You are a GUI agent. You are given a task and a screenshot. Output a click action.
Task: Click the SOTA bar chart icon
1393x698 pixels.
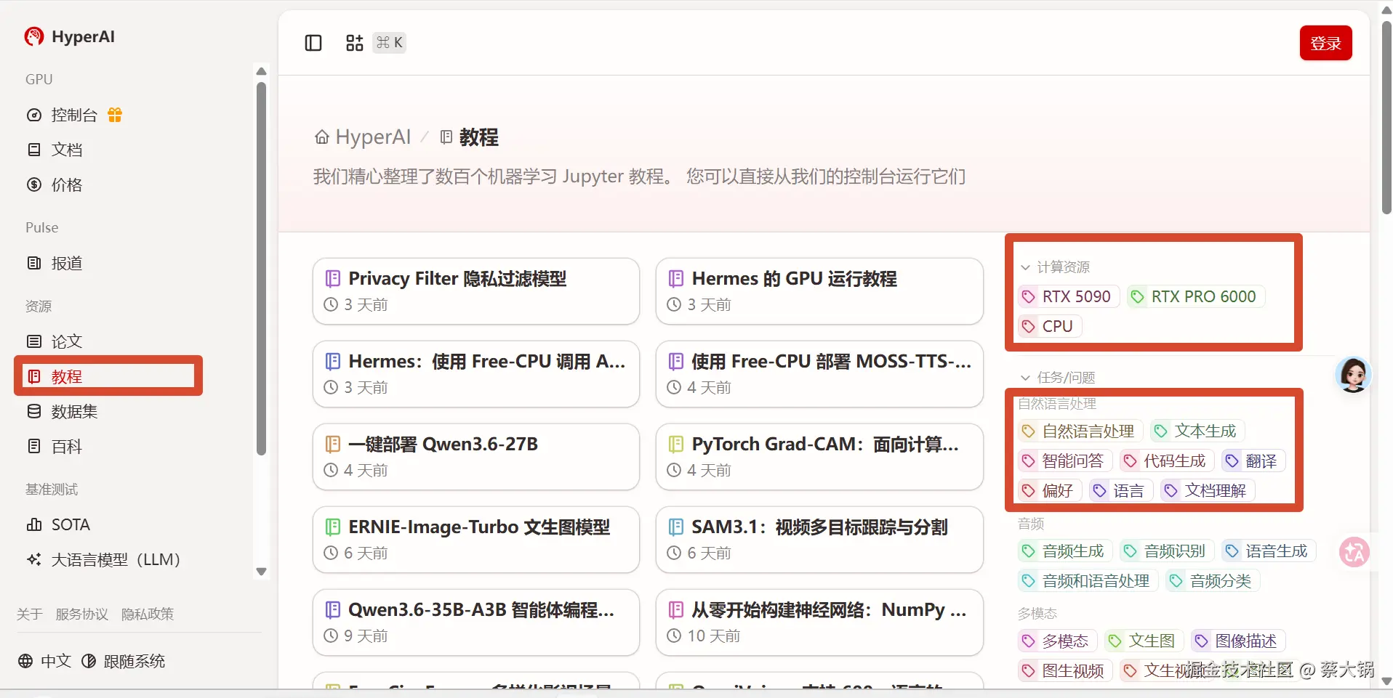click(34, 524)
